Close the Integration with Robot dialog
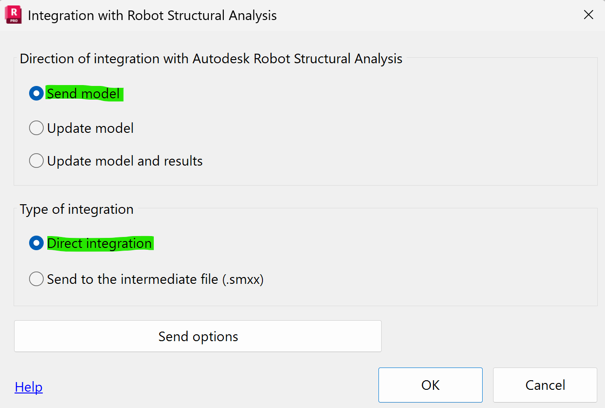605x408 pixels. [589, 15]
